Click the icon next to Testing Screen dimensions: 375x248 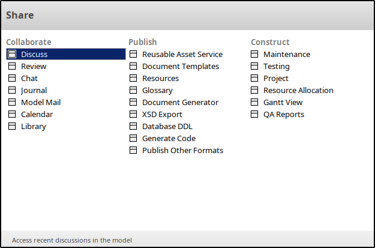click(x=254, y=66)
